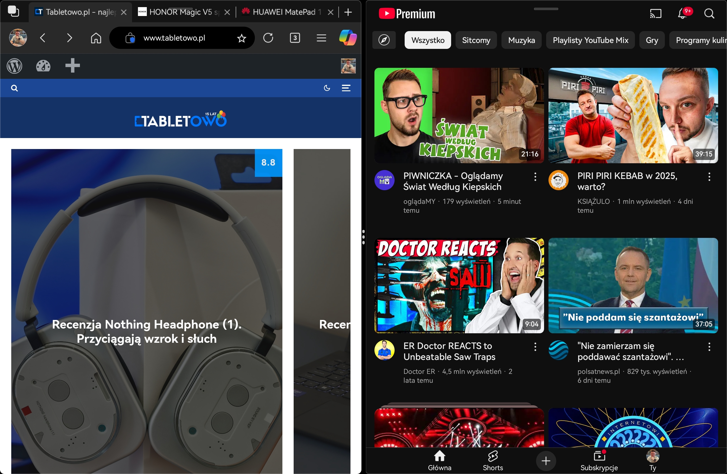The width and height of the screenshot is (727, 474).
Task: Open the YouTube explore compass chip
Action: click(384, 40)
